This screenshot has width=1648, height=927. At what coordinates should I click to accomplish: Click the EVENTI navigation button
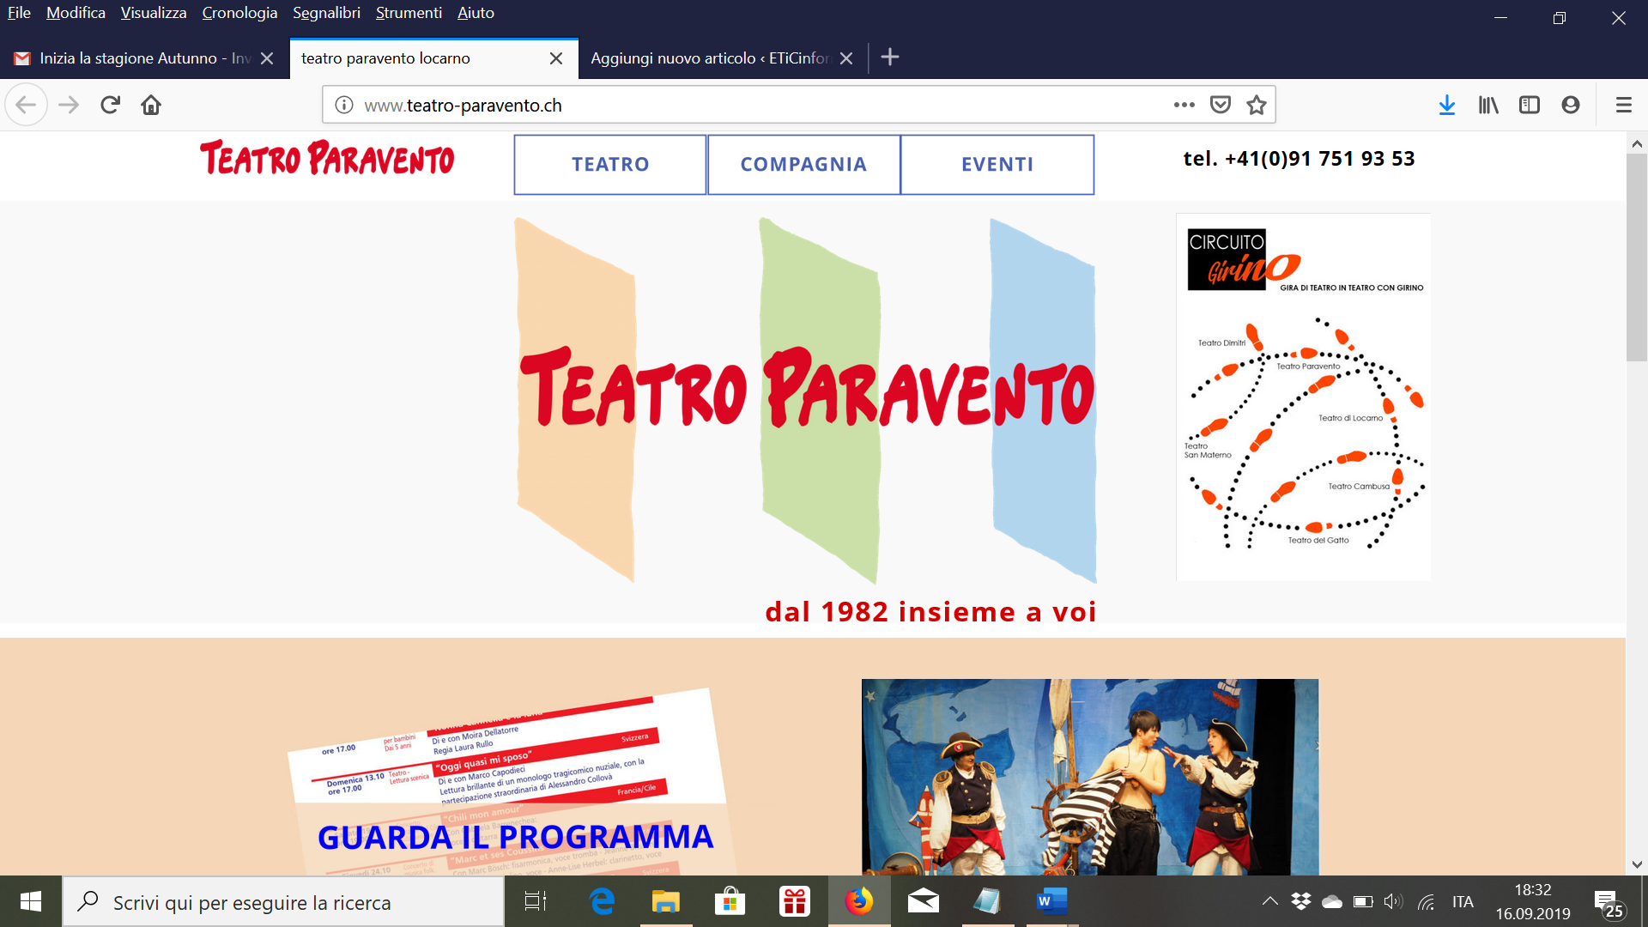point(997,165)
